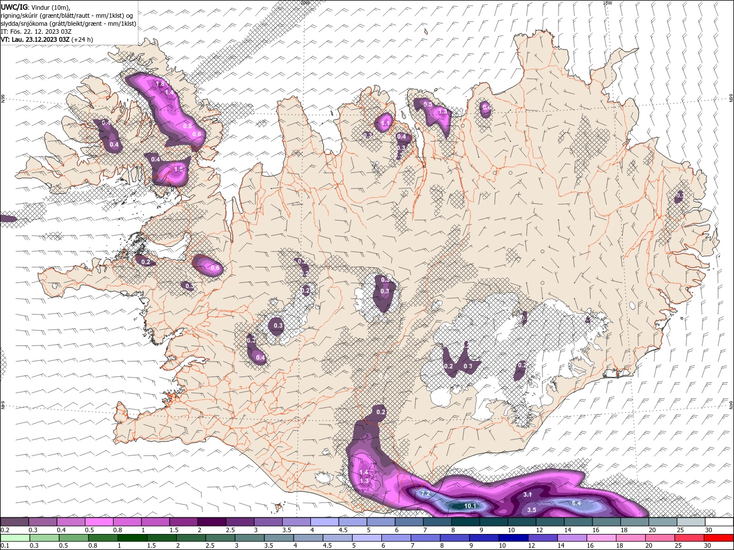Screen dimensions: 734x550
Task: Select the 'IT: Fös. 22. 12. 2023 03Z' line
Action: click(x=35, y=32)
